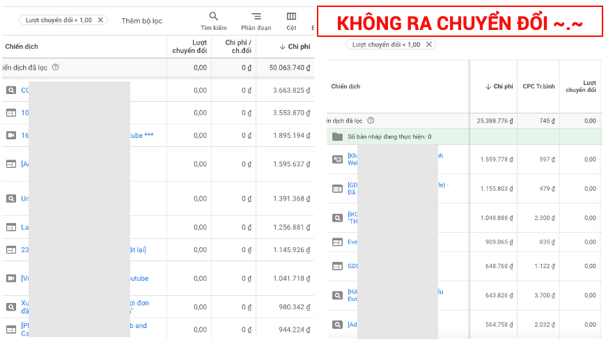Image resolution: width=606 pixels, height=342 pixels.
Task: Click search campaign icon in 980.342 đ row
Action: point(11,307)
